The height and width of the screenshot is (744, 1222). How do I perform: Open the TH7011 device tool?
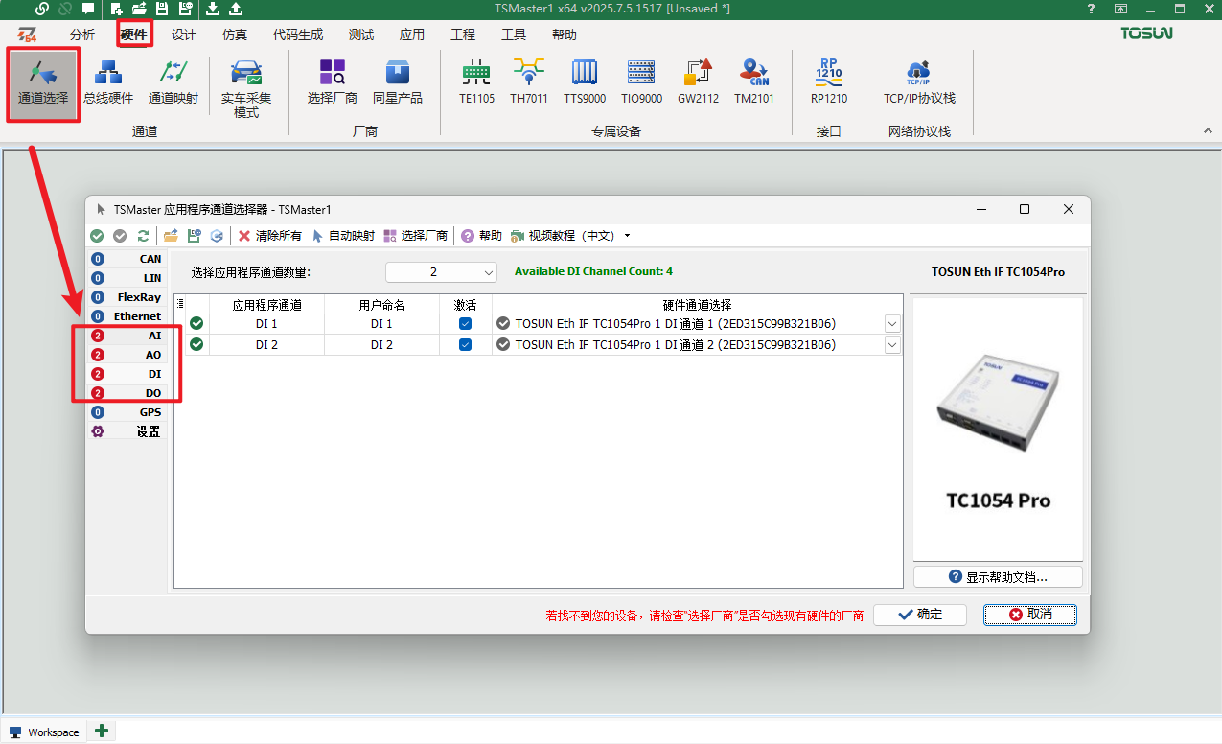(527, 83)
